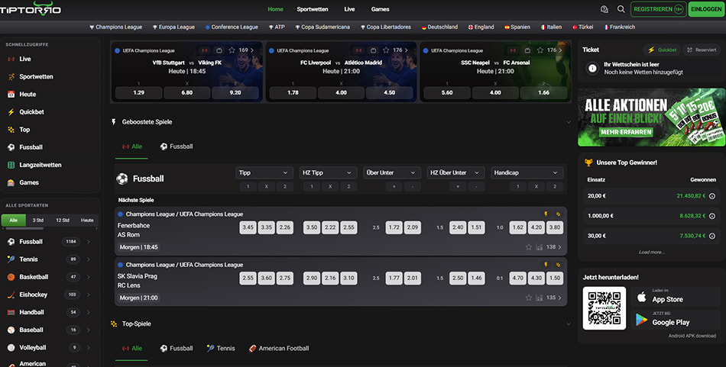Open the Tipp market dropdown

[264, 173]
